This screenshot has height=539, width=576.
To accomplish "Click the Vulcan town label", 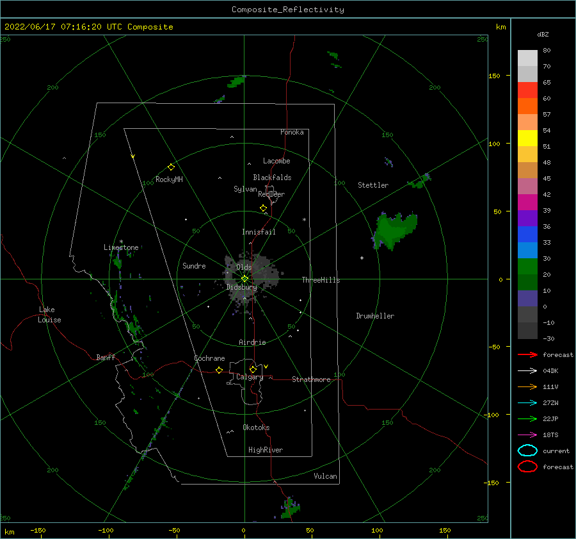I will tap(325, 476).
